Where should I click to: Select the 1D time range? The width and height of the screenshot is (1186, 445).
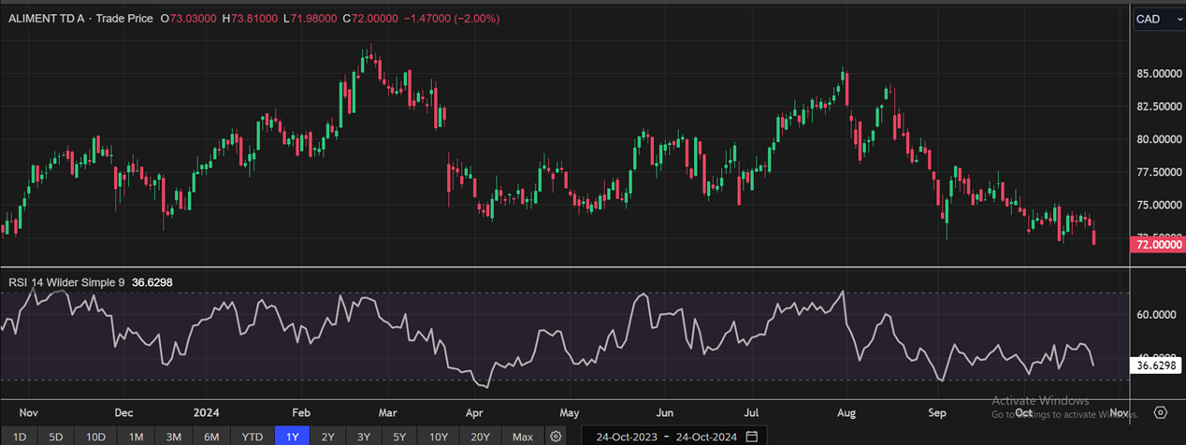(x=19, y=437)
